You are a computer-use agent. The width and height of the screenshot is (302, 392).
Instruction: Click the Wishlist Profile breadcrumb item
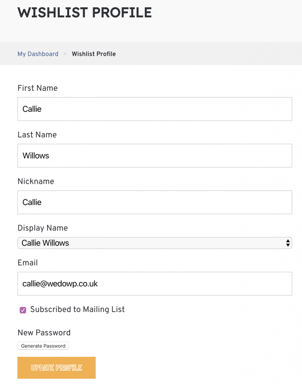(94, 54)
